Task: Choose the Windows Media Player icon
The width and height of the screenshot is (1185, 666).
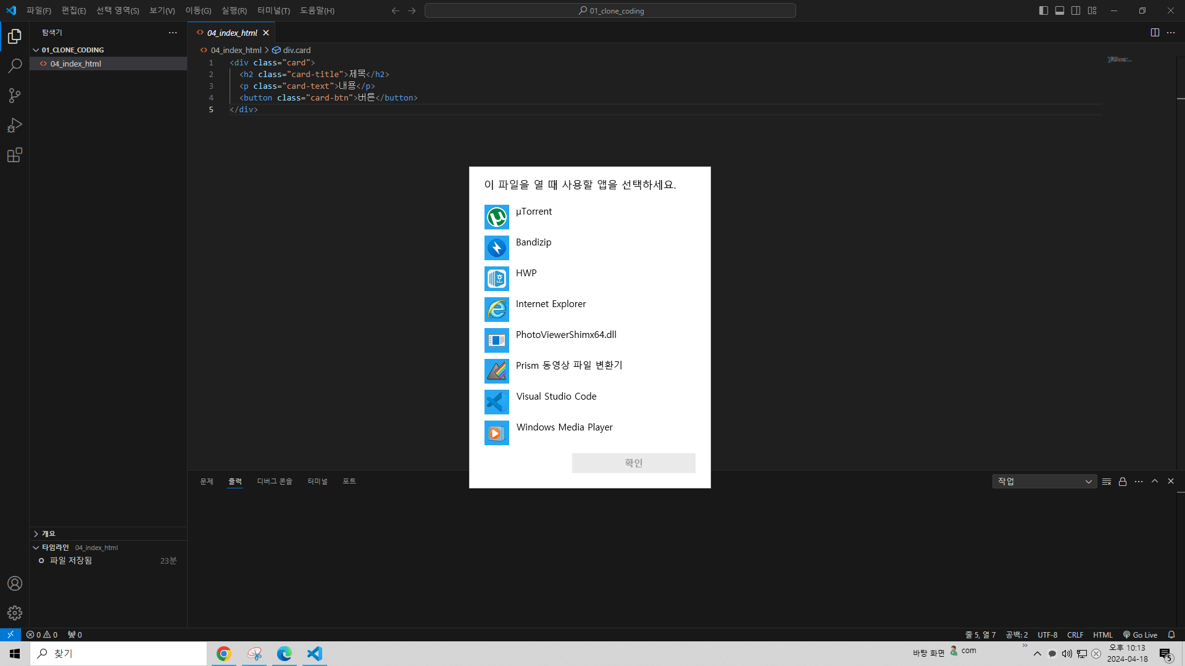Action: click(x=497, y=433)
